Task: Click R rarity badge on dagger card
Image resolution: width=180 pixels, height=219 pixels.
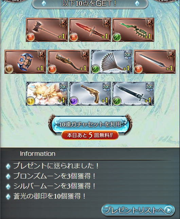Action: pyautogui.click(x=106, y=23)
